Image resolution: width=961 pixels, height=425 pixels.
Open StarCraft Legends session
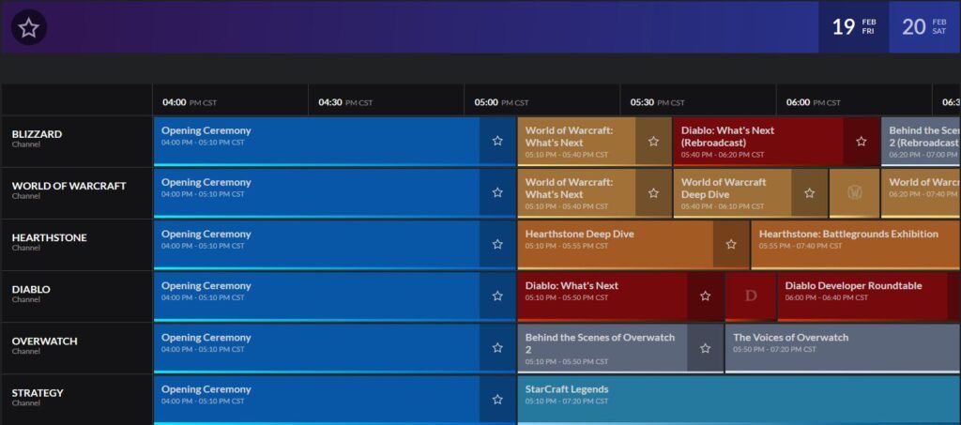pos(740,400)
